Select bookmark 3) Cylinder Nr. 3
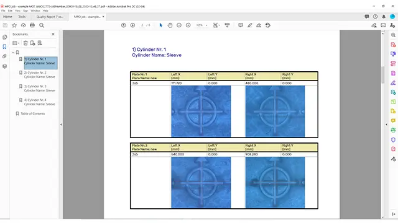The width and height of the screenshot is (398, 223). click(x=39, y=89)
